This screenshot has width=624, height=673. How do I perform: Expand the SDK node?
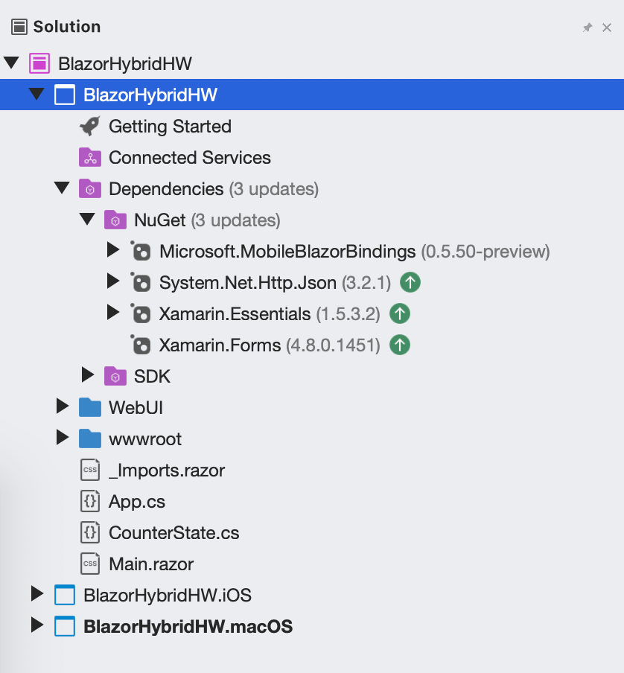tap(88, 375)
